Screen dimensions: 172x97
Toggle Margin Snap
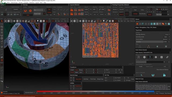tap(100, 79)
